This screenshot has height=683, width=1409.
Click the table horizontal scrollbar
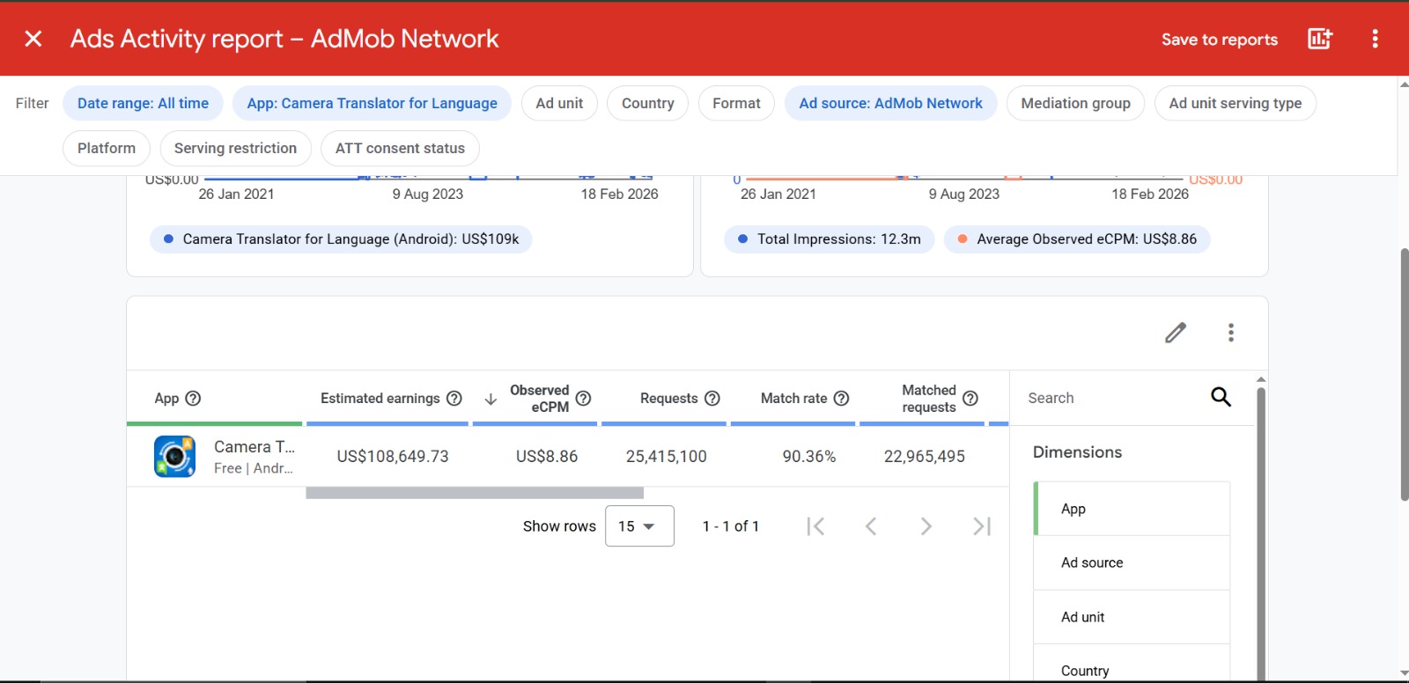tap(475, 493)
